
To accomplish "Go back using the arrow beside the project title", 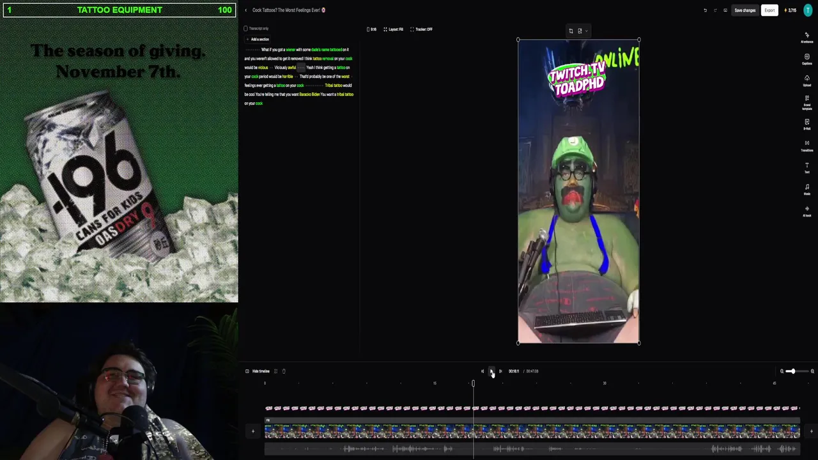I will coord(245,10).
